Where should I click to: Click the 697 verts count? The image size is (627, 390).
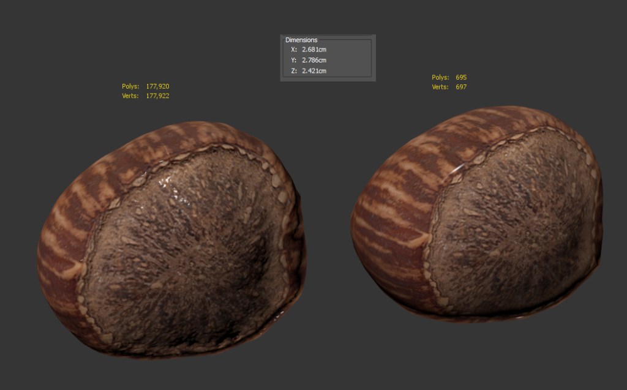(461, 87)
